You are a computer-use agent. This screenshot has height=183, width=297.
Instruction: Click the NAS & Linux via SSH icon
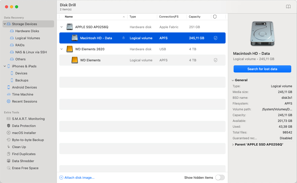pyautogui.click(x=12, y=52)
